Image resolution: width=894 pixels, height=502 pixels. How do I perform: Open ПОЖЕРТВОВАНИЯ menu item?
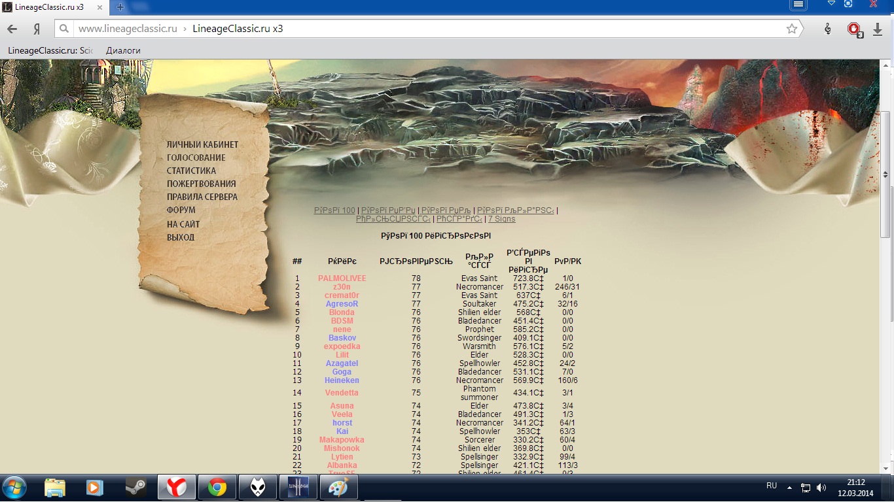click(x=201, y=184)
